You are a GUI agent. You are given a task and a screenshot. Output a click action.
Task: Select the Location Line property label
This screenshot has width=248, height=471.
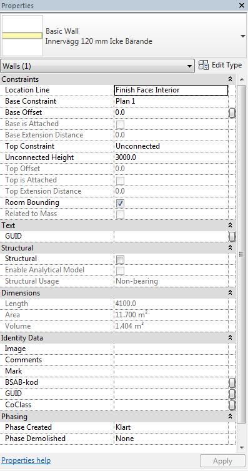tap(27, 90)
